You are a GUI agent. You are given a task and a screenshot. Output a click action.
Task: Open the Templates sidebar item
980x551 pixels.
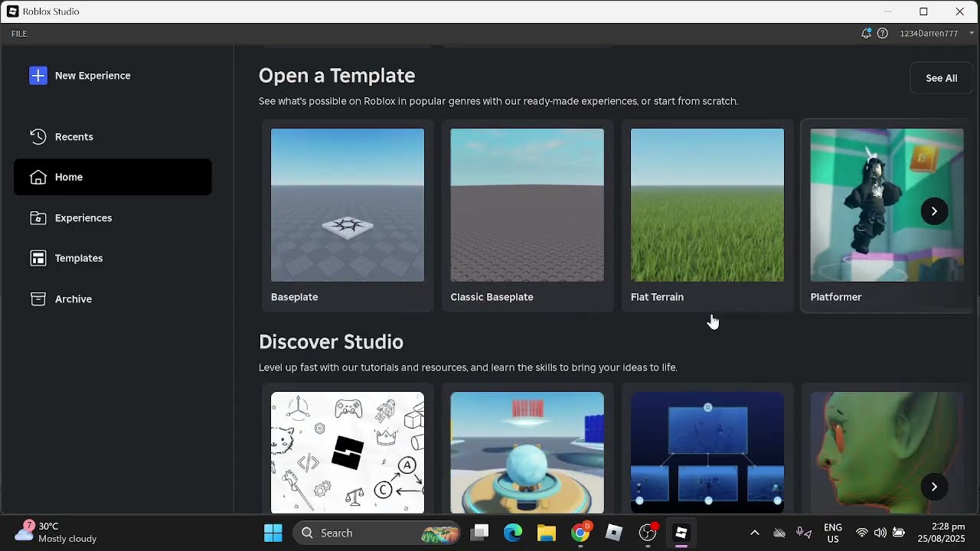coord(113,258)
